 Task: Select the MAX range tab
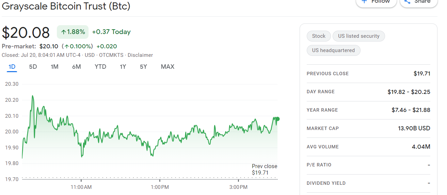167,67
